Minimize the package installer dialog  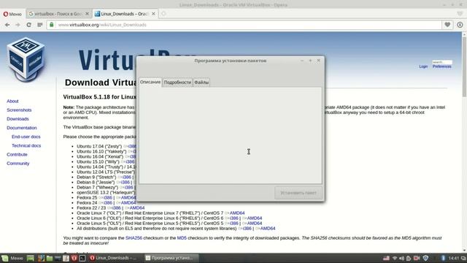tap(302, 61)
